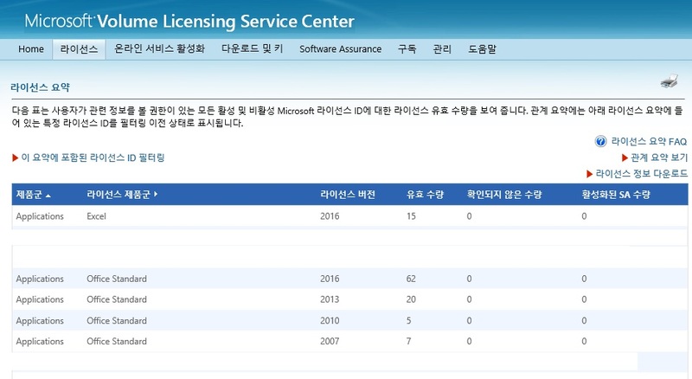
Task: Select the Excel product row cell
Action: click(96, 216)
